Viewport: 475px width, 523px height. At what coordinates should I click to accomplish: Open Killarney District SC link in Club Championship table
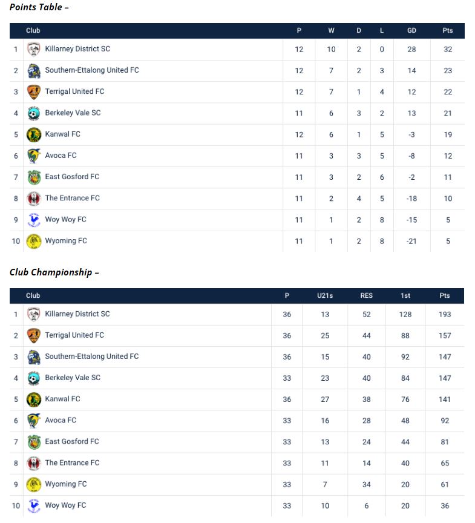(x=77, y=314)
